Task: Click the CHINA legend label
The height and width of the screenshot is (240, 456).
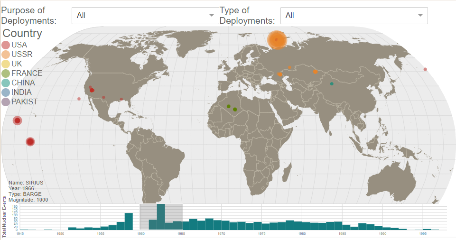Action: pos(23,83)
